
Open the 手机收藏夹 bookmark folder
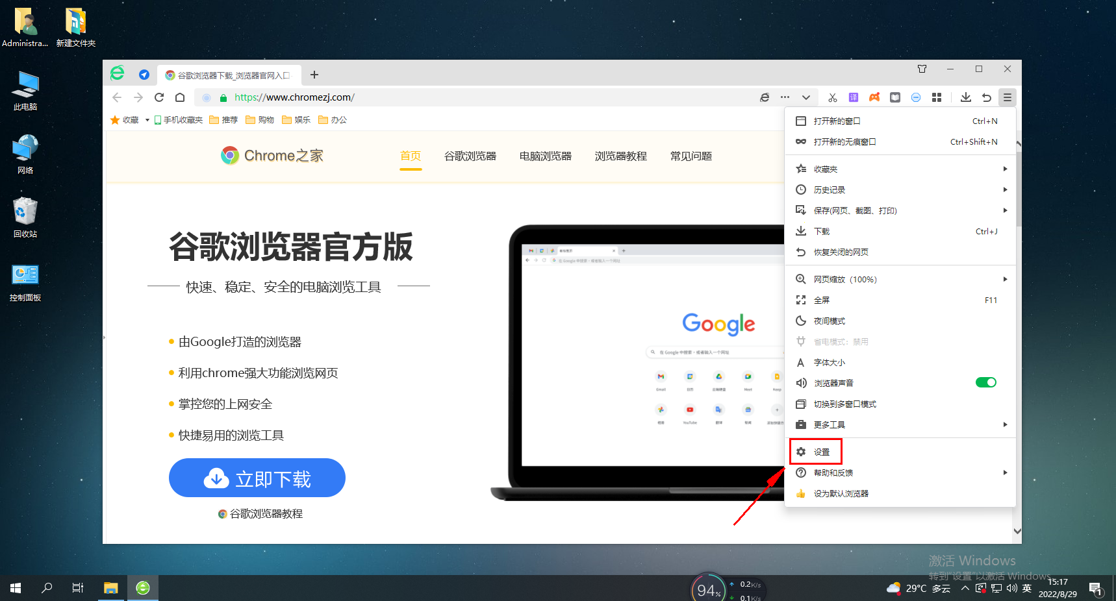(179, 120)
